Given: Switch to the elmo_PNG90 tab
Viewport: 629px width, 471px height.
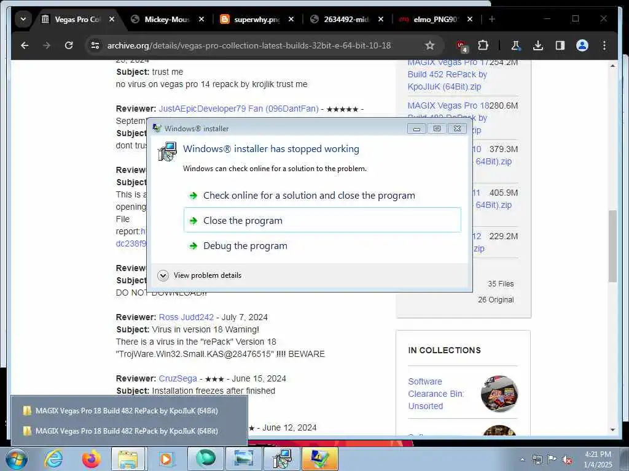Looking at the screenshot, I should 436,19.
